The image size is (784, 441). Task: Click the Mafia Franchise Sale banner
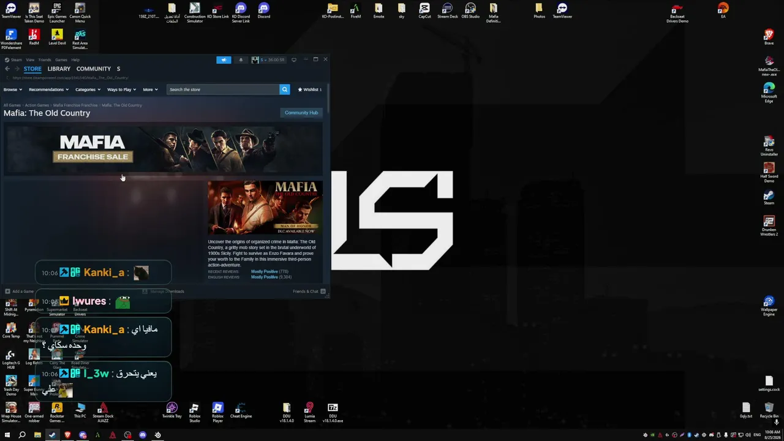click(x=164, y=150)
